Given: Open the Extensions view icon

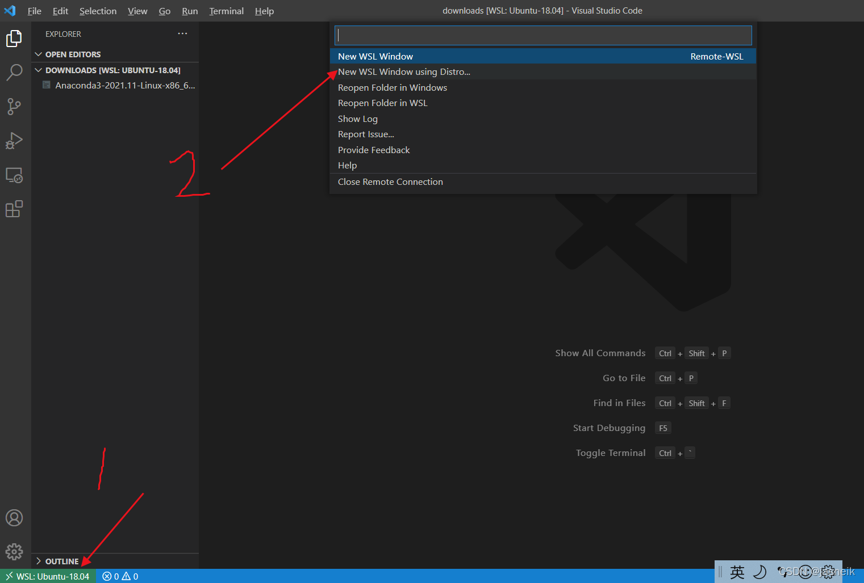Looking at the screenshot, I should (14, 209).
